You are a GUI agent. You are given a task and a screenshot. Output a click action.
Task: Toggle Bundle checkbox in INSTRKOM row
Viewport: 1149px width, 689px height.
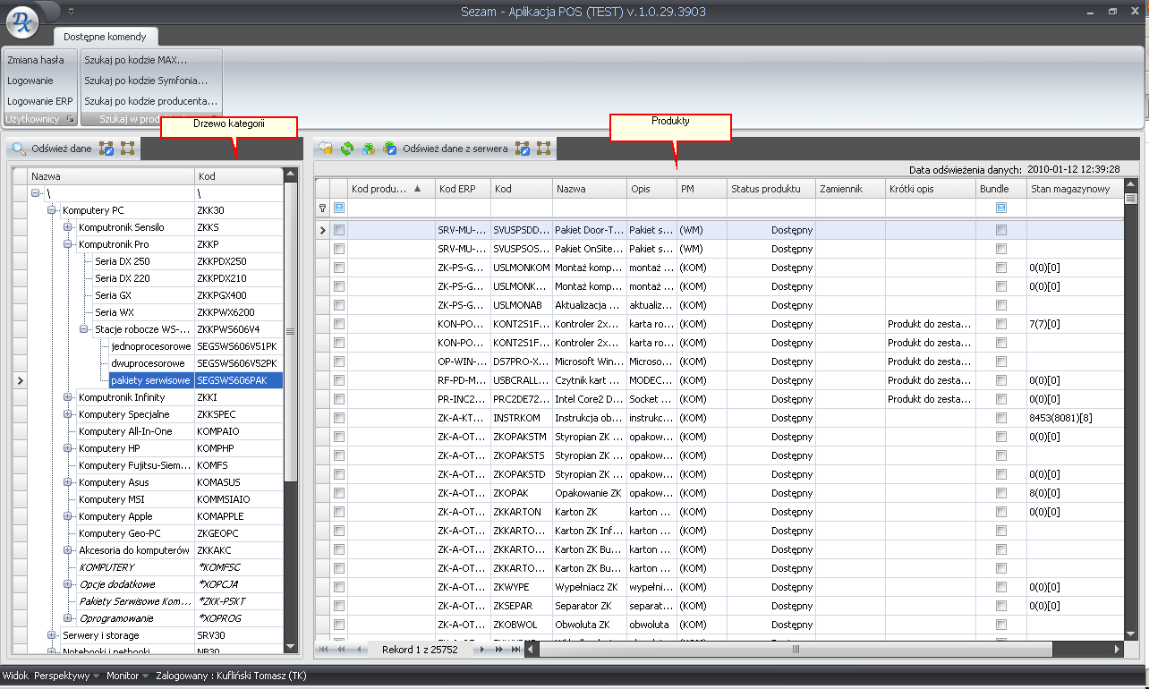click(1001, 418)
